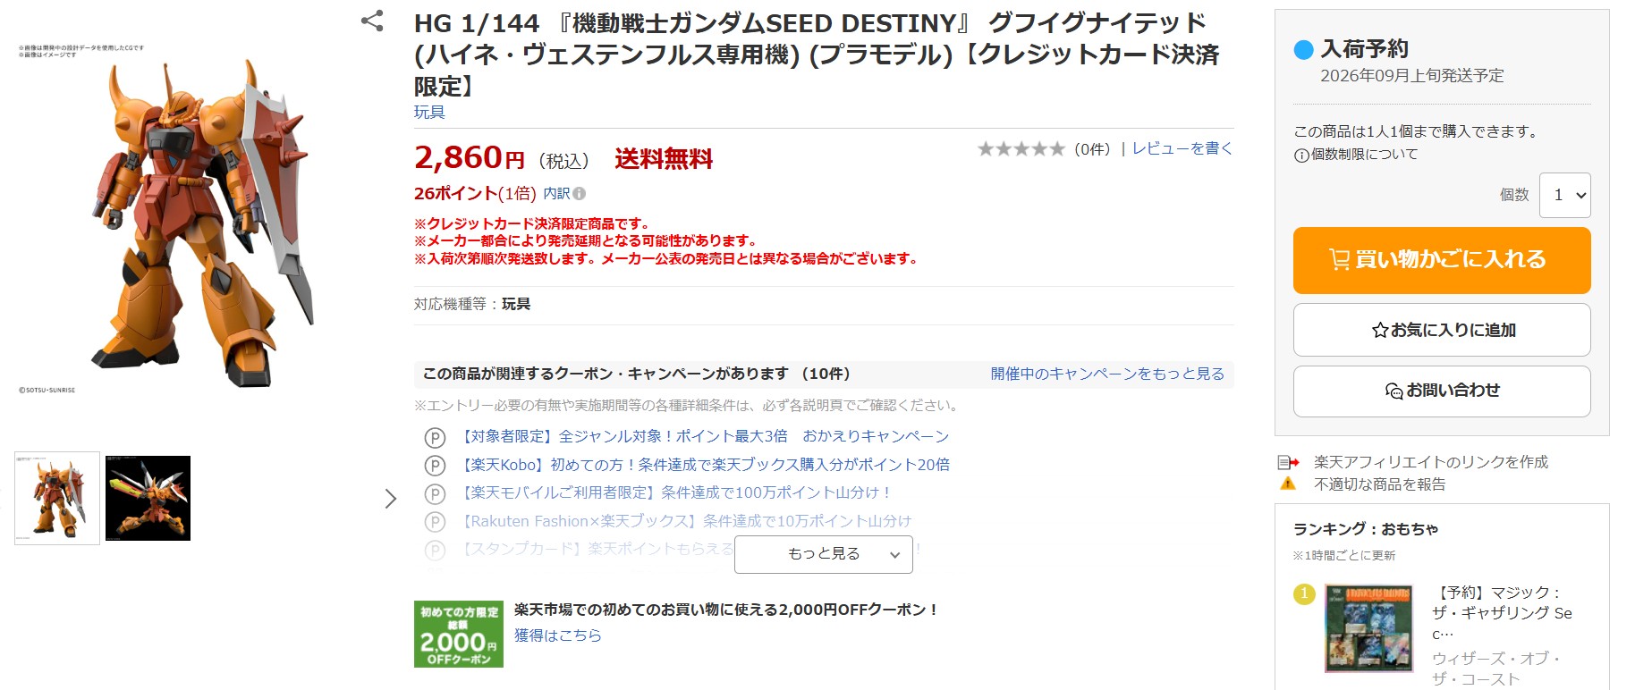Click お問い合わせ button
The image size is (1635, 690).
[1442, 391]
